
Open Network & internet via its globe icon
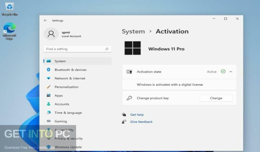(x=49, y=79)
